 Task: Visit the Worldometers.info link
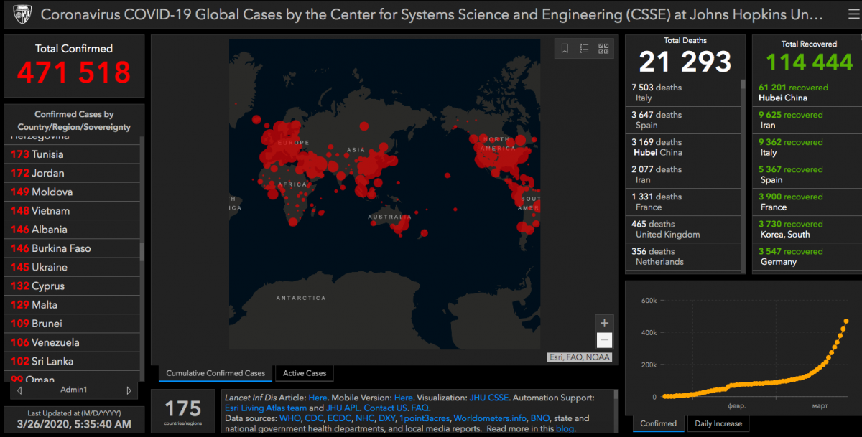click(490, 418)
